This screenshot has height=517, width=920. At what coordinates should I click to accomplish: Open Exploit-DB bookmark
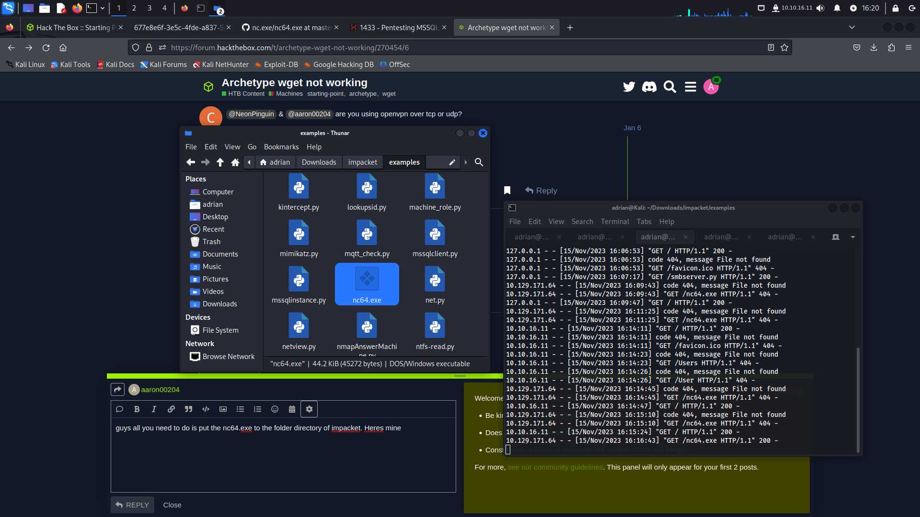coord(276,65)
